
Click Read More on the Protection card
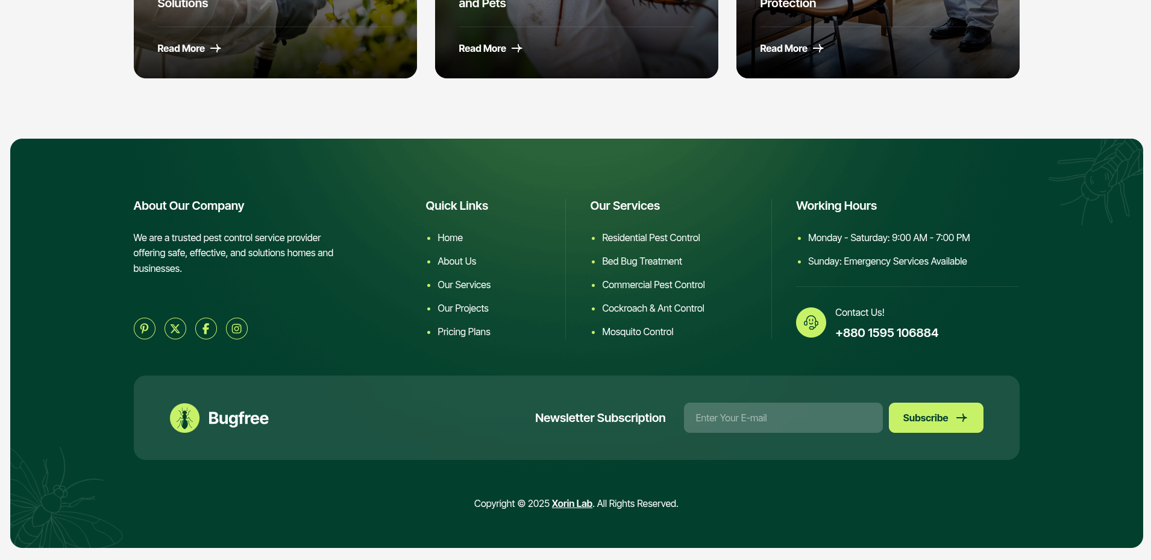[783, 48]
